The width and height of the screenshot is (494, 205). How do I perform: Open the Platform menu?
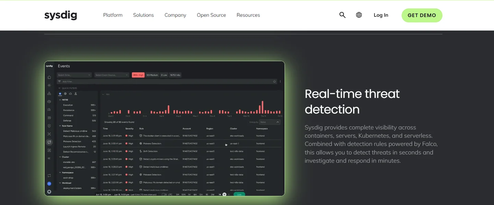click(113, 15)
